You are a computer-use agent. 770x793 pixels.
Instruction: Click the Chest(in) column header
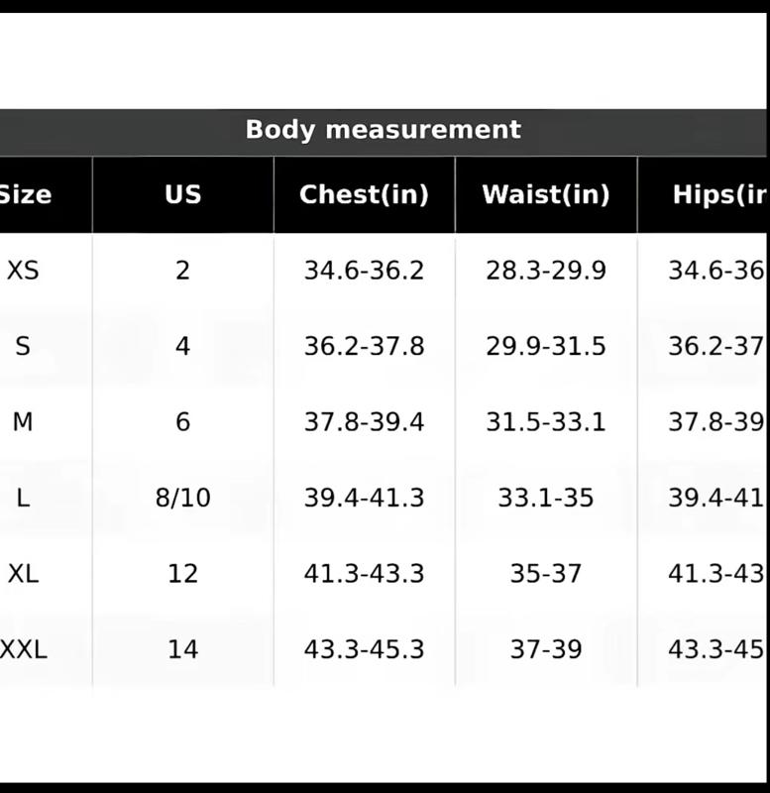pyautogui.click(x=364, y=194)
